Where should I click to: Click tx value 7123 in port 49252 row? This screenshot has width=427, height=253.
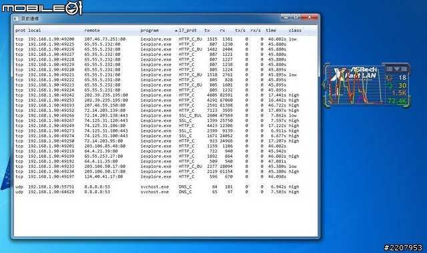point(212,111)
